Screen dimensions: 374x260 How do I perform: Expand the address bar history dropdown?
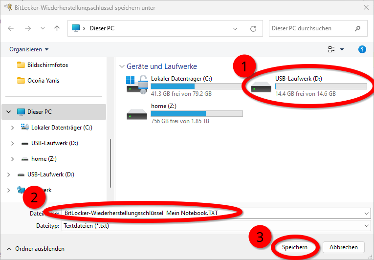pyautogui.click(x=235, y=29)
